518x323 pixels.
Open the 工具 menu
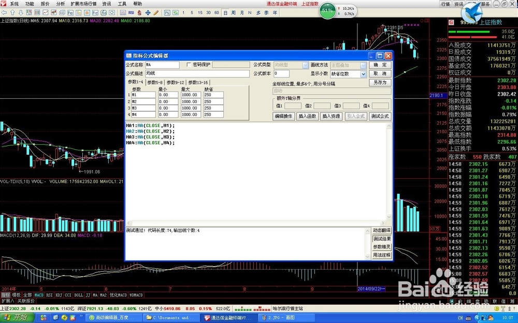(x=122, y=4)
